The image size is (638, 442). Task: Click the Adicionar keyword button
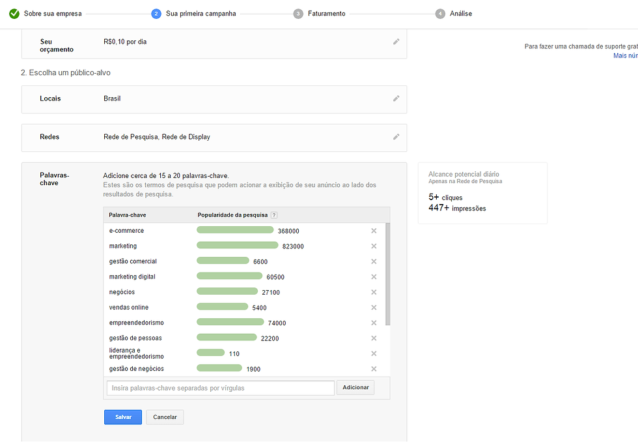(355, 387)
